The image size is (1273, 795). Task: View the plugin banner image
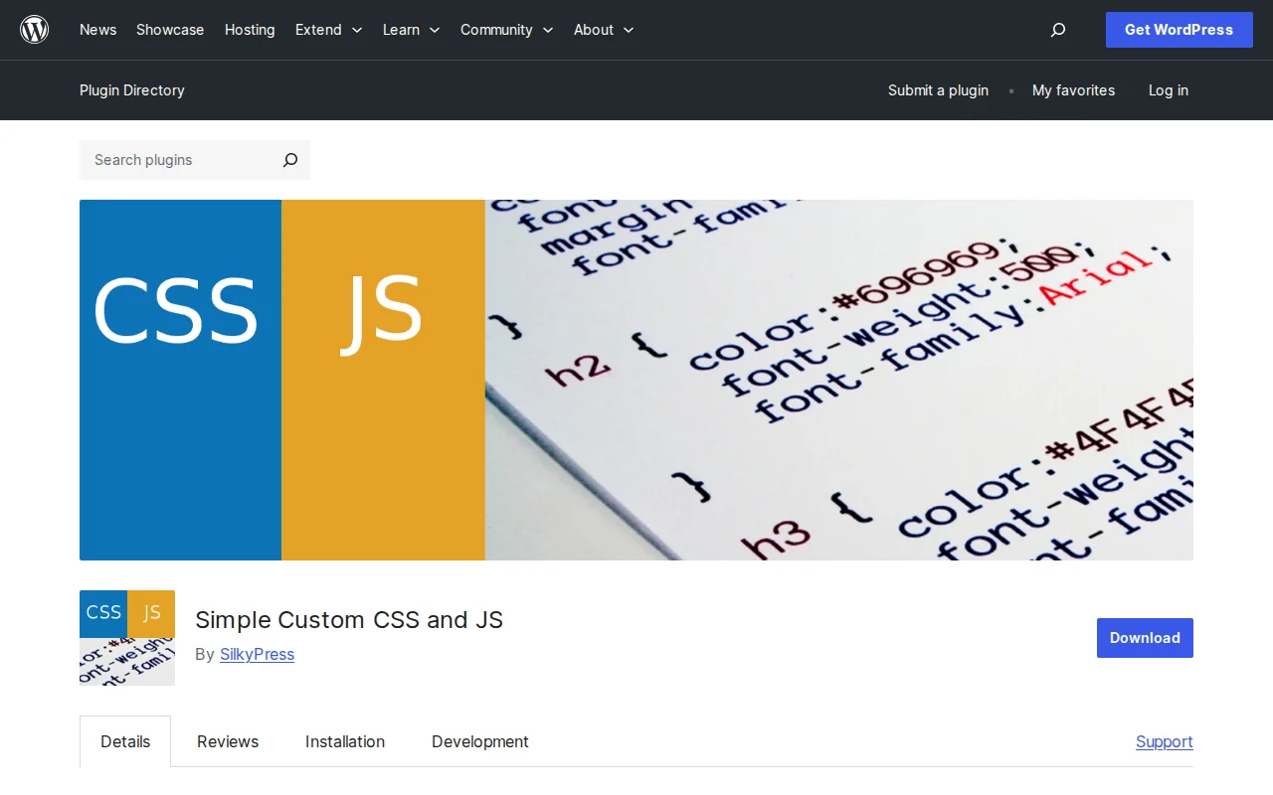tap(636, 380)
